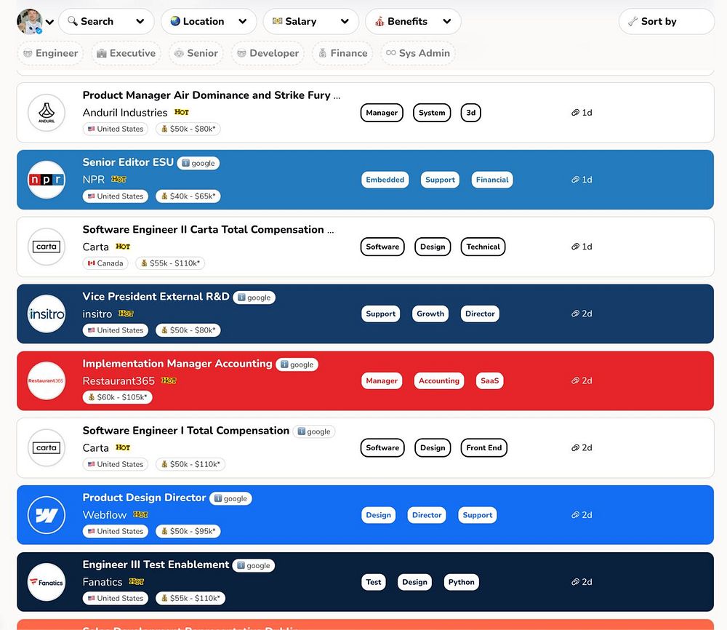Select the Engineer quick filter
Screen dimensions: 727x630
pos(51,53)
